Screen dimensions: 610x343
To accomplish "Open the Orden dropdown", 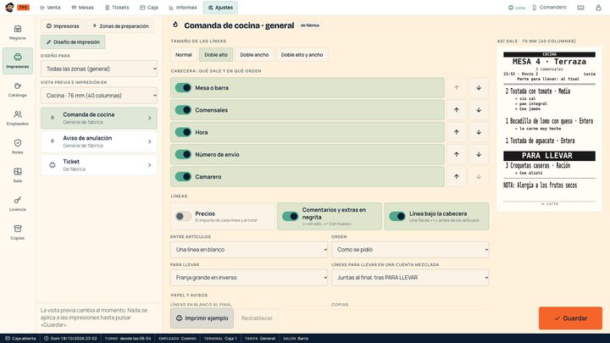I will click(410, 250).
